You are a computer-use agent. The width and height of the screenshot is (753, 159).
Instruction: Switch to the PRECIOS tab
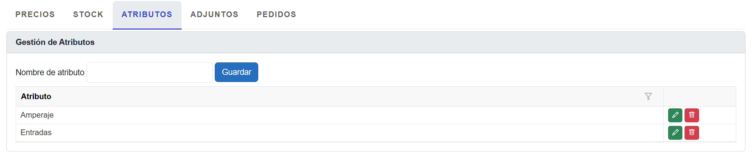(35, 15)
